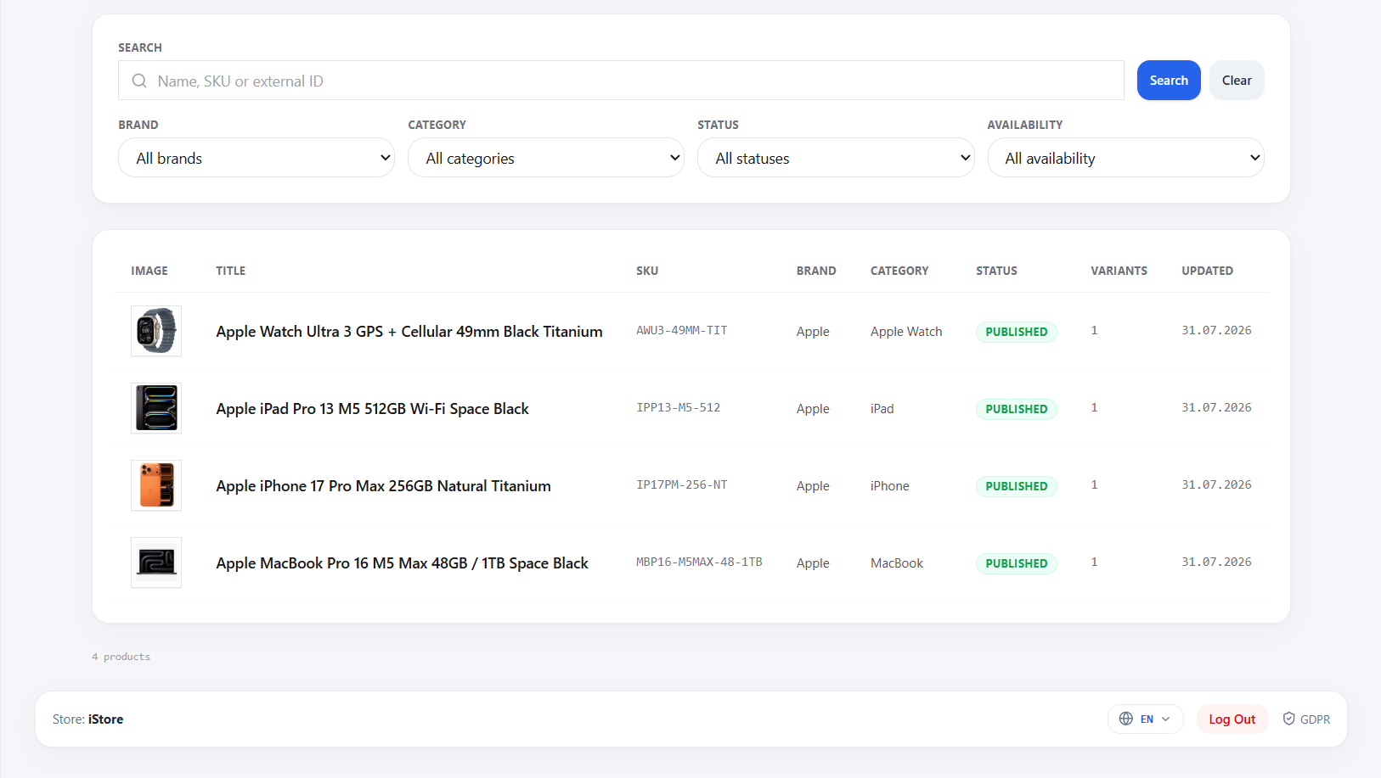
Task: Open the All availability dropdown
Action: point(1126,158)
